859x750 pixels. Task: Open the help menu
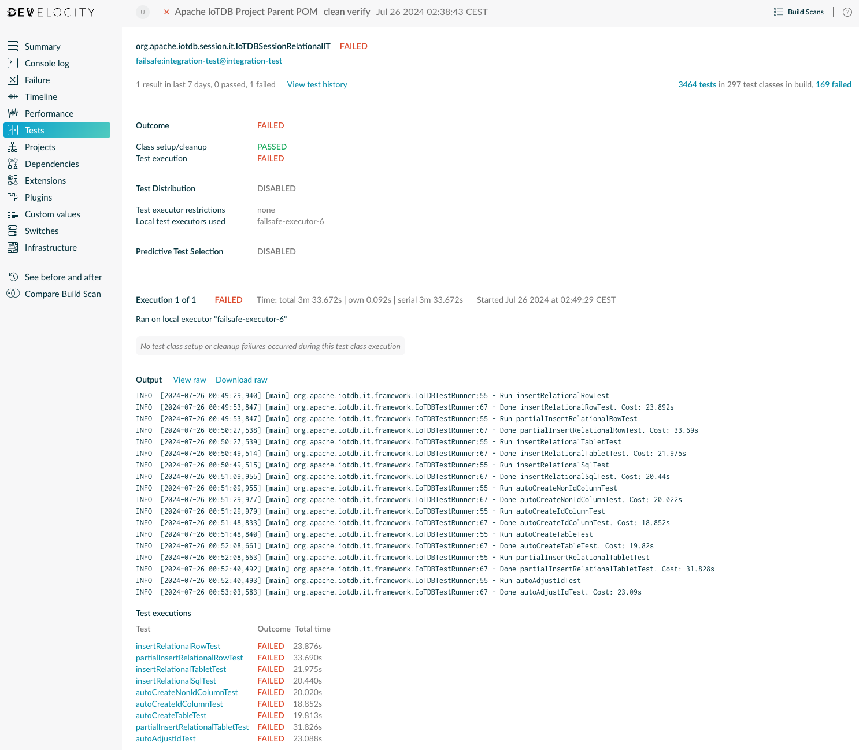click(x=847, y=12)
